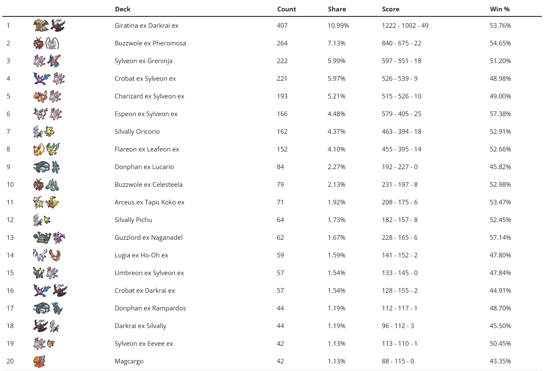This screenshot has width=547, height=371.
Task: Click the Umbreon sprite in row 15
Action: tap(39, 273)
